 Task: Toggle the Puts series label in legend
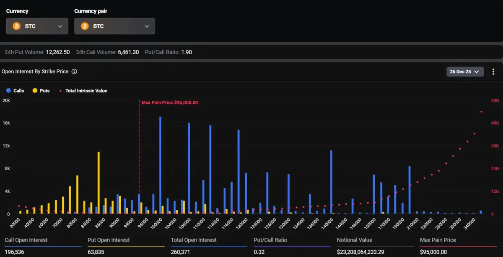(x=45, y=91)
